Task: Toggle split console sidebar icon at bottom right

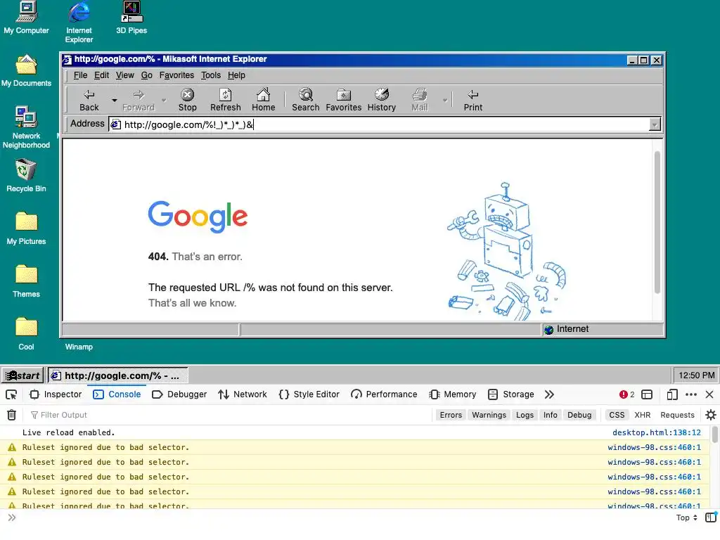Action: [x=711, y=517]
